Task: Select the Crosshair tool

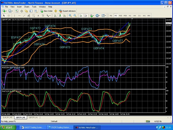Action: click(9, 16)
